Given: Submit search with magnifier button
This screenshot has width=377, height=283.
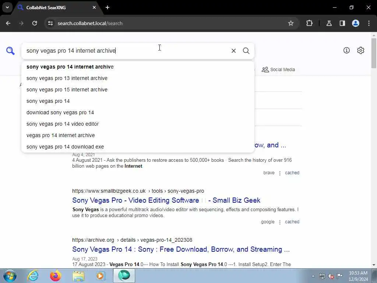Looking at the screenshot, I should (246, 51).
